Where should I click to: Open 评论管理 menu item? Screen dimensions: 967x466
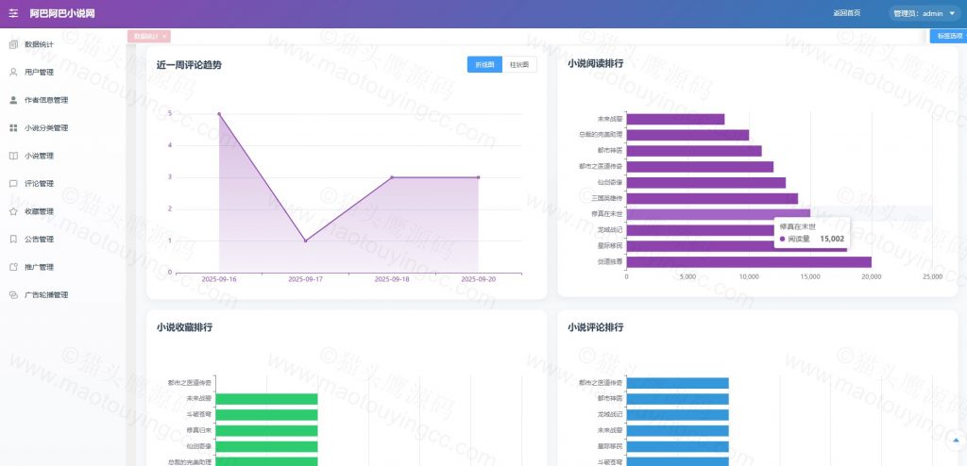[x=63, y=183]
